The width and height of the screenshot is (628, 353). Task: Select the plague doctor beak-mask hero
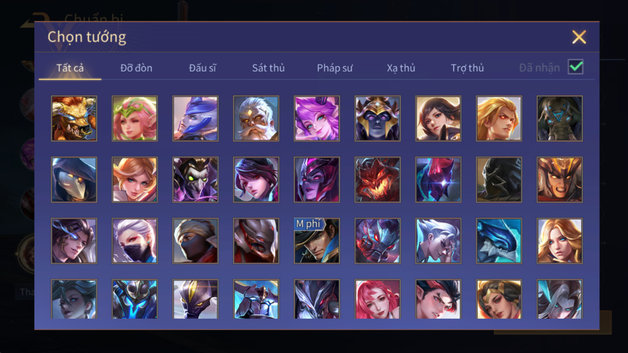[74, 179]
